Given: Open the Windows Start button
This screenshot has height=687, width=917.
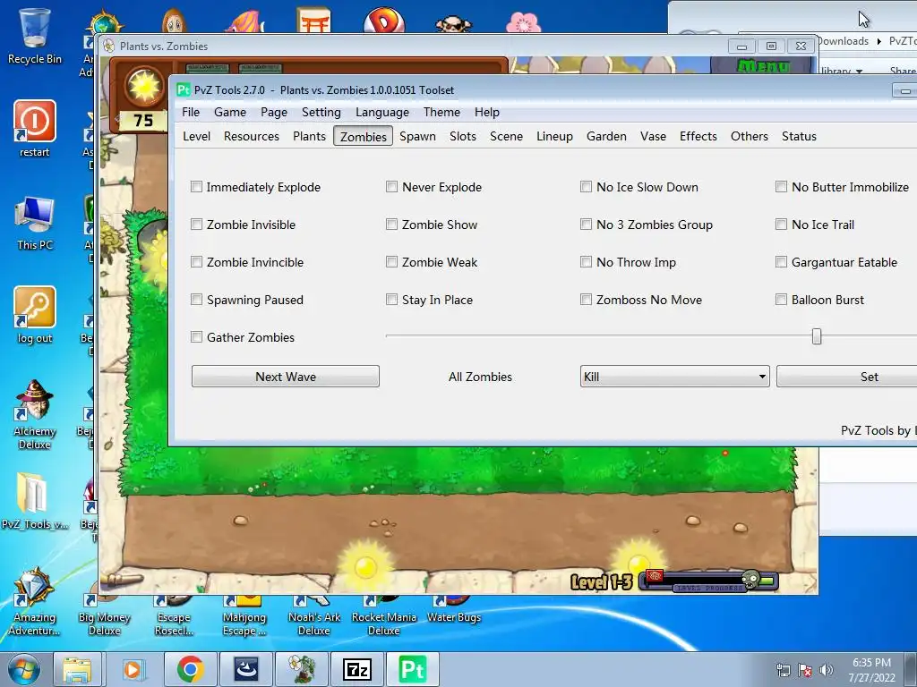Looking at the screenshot, I should tap(23, 669).
